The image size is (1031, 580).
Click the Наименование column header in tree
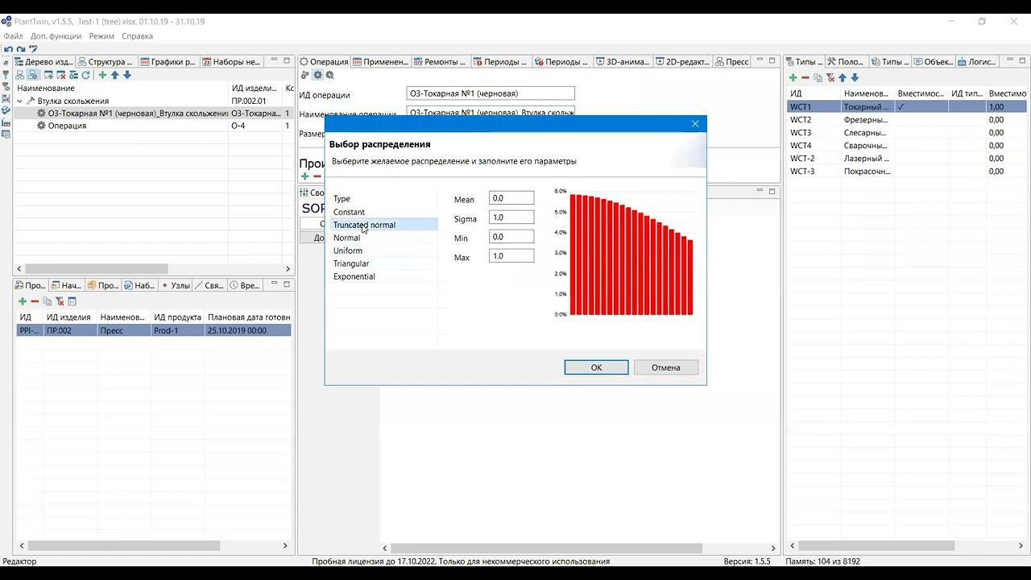(x=46, y=88)
